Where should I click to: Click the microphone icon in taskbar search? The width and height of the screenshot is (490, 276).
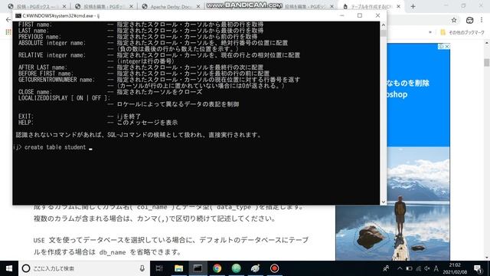point(142,268)
